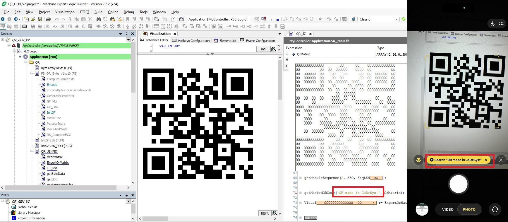Click the Print icon in the toolbar

48,19
